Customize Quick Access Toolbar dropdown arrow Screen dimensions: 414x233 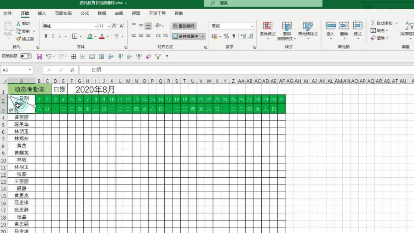pyautogui.click(x=167, y=56)
